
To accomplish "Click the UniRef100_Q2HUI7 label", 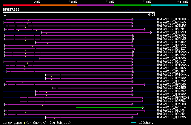I will coord(171,62).
